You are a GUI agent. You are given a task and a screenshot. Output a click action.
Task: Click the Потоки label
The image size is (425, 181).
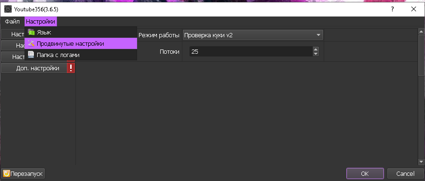pyautogui.click(x=170, y=51)
